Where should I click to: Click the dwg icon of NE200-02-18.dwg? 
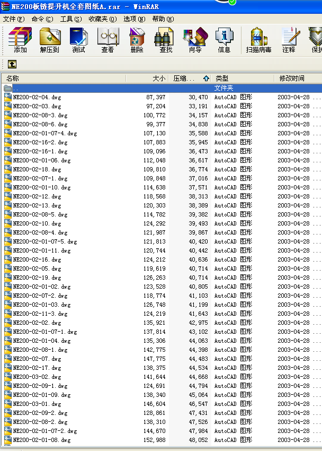pyautogui.click(x=8, y=169)
